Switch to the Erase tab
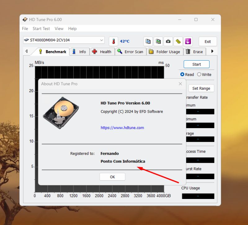 click(195, 52)
